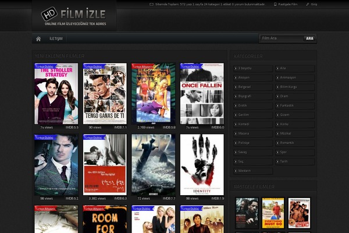The image size is (349, 233).
Task: Click the key icon beside Giriş
Action: coord(308,4)
